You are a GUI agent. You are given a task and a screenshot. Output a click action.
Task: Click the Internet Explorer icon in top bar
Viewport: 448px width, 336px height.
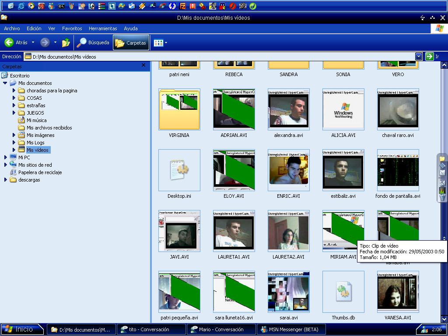coord(21,6)
